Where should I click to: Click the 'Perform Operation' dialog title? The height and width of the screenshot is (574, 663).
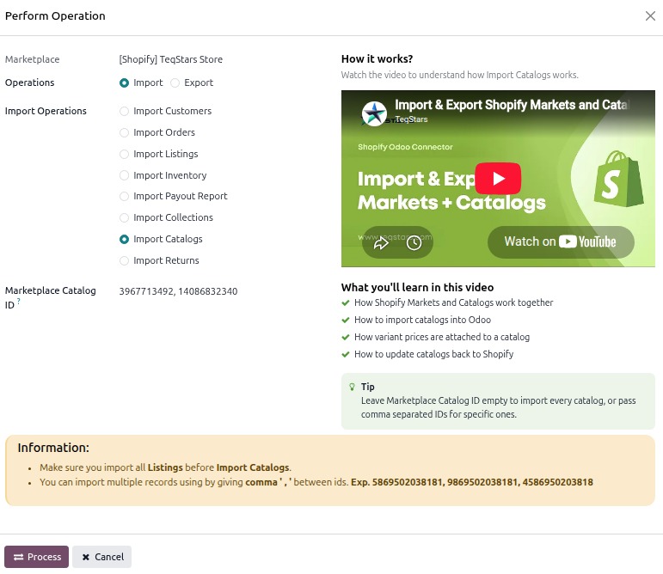coord(55,16)
